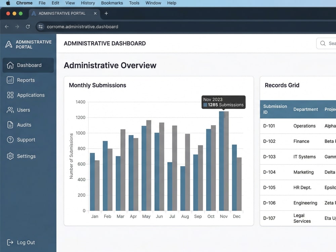Click the Records Grid heading
The height and width of the screenshot is (252, 336).
282,85
